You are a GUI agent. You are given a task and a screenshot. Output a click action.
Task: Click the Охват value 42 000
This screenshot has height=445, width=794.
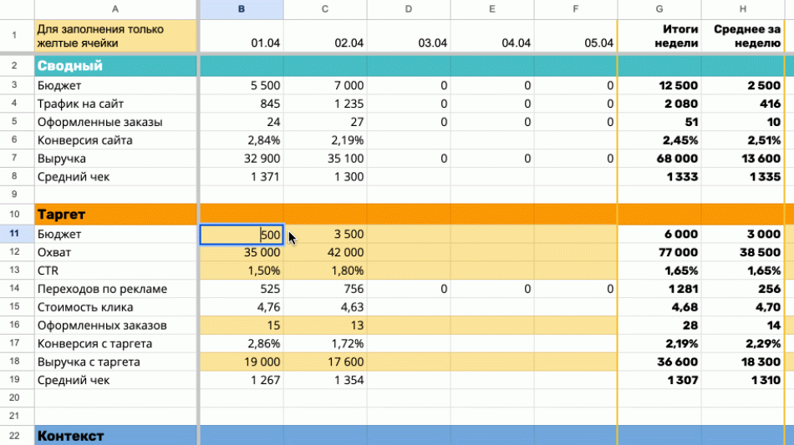pos(326,252)
